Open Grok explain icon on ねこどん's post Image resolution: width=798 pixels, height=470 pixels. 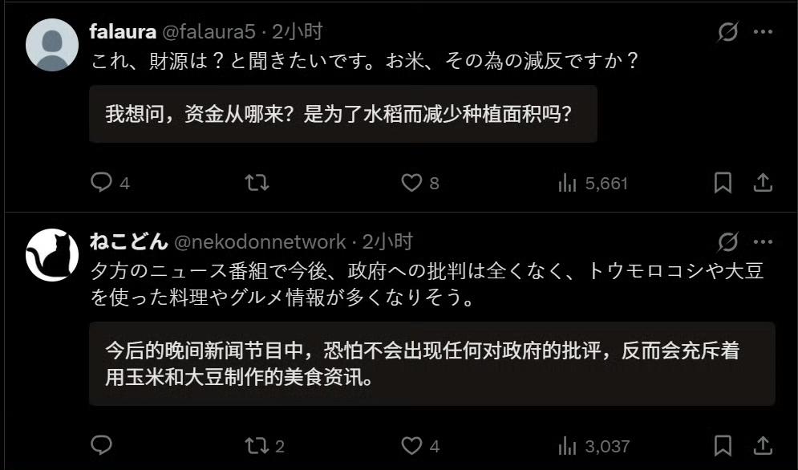pyautogui.click(x=727, y=242)
